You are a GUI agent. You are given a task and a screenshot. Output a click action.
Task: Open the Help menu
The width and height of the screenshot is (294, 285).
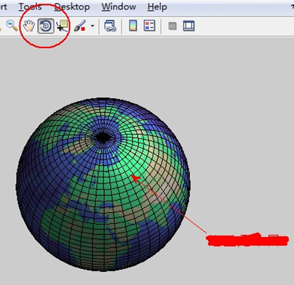click(x=157, y=7)
